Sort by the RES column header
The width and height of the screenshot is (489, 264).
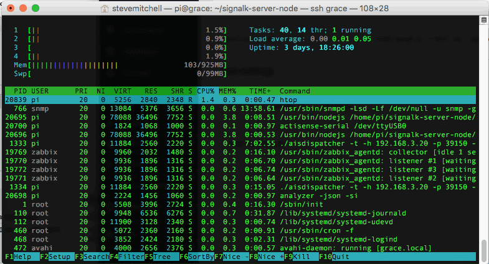pos(151,91)
